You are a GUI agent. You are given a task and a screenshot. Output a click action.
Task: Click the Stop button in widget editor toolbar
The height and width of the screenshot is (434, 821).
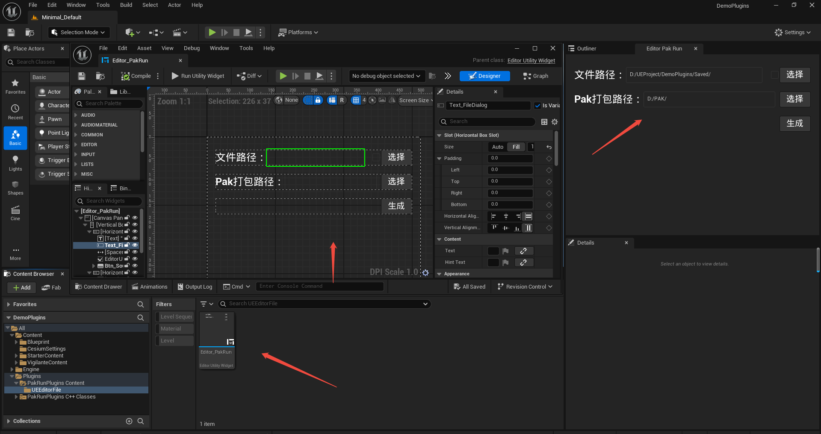click(307, 76)
